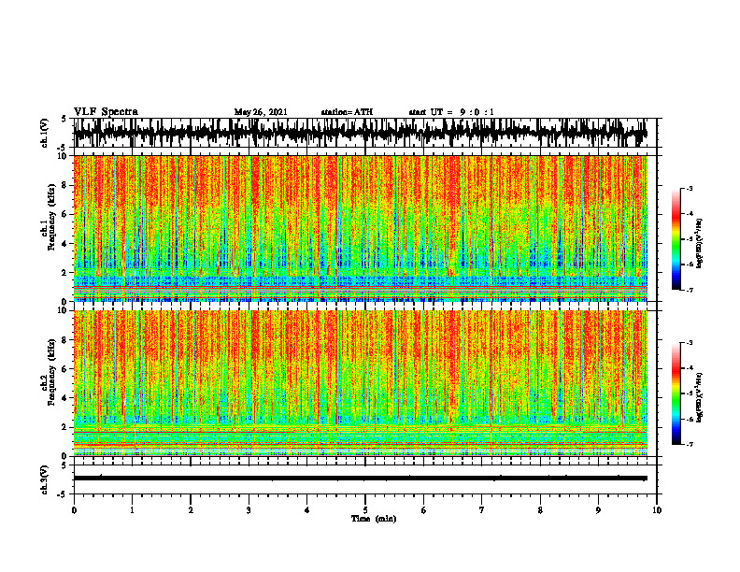Select the ch.1 spectrogram color scale bar
This screenshot has height=572, width=740.
(x=676, y=239)
